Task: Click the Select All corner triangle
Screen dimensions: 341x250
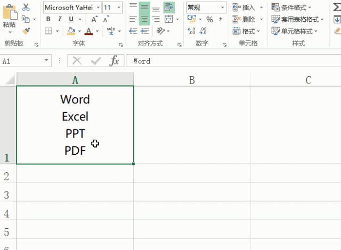Action: coord(10,79)
